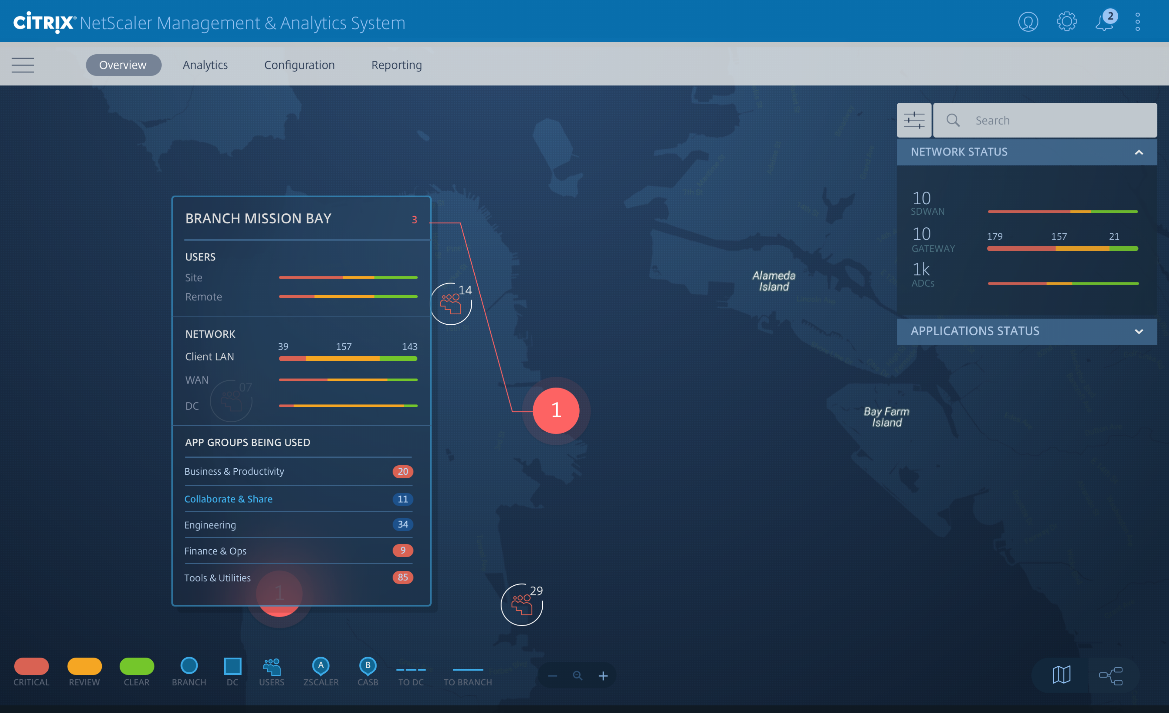Open Finance & Ops app group

tap(298, 551)
